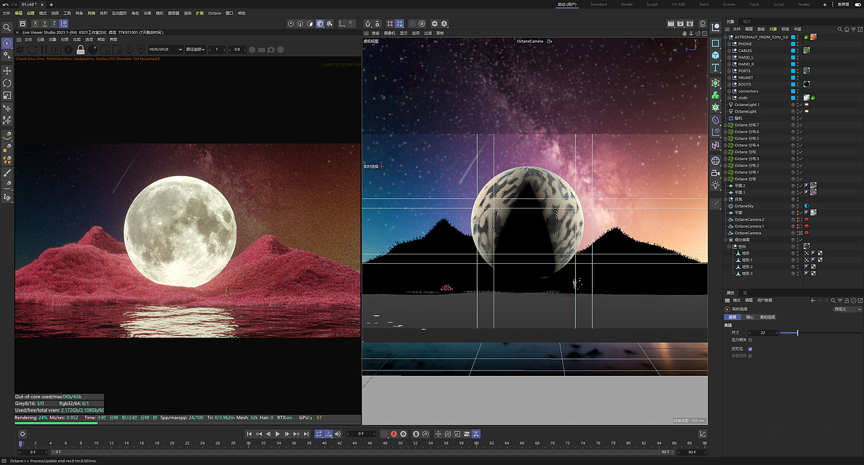Click the current frame field showing 0 F

point(361,434)
